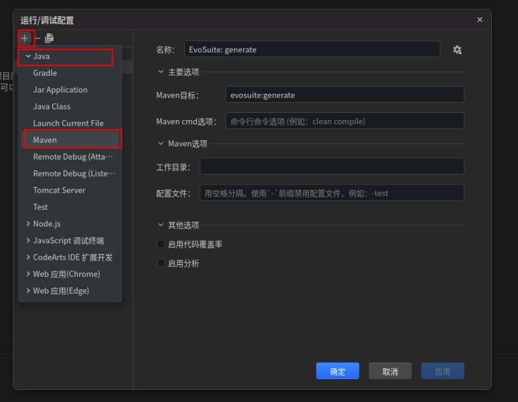The height and width of the screenshot is (402, 518).
Task: Enable the 启用代码覆盖率 checkbox
Action: [x=161, y=244]
